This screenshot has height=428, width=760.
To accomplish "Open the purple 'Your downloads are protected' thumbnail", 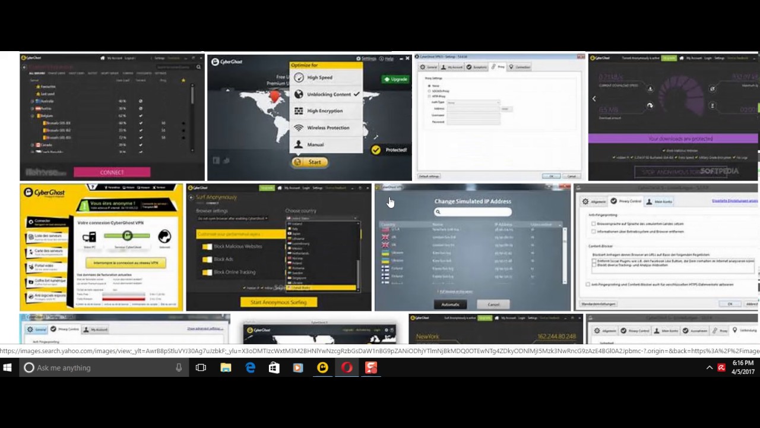I will coord(673,117).
